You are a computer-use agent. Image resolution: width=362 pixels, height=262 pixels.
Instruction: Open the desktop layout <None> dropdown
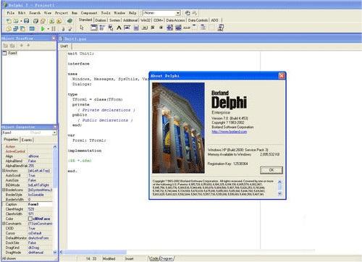coord(178,13)
